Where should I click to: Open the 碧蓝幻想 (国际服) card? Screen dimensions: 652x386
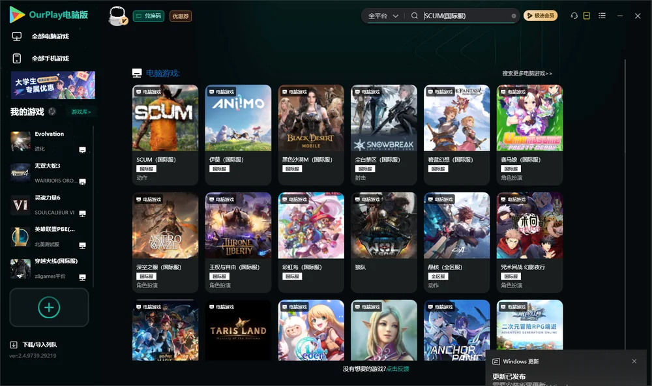457,135
